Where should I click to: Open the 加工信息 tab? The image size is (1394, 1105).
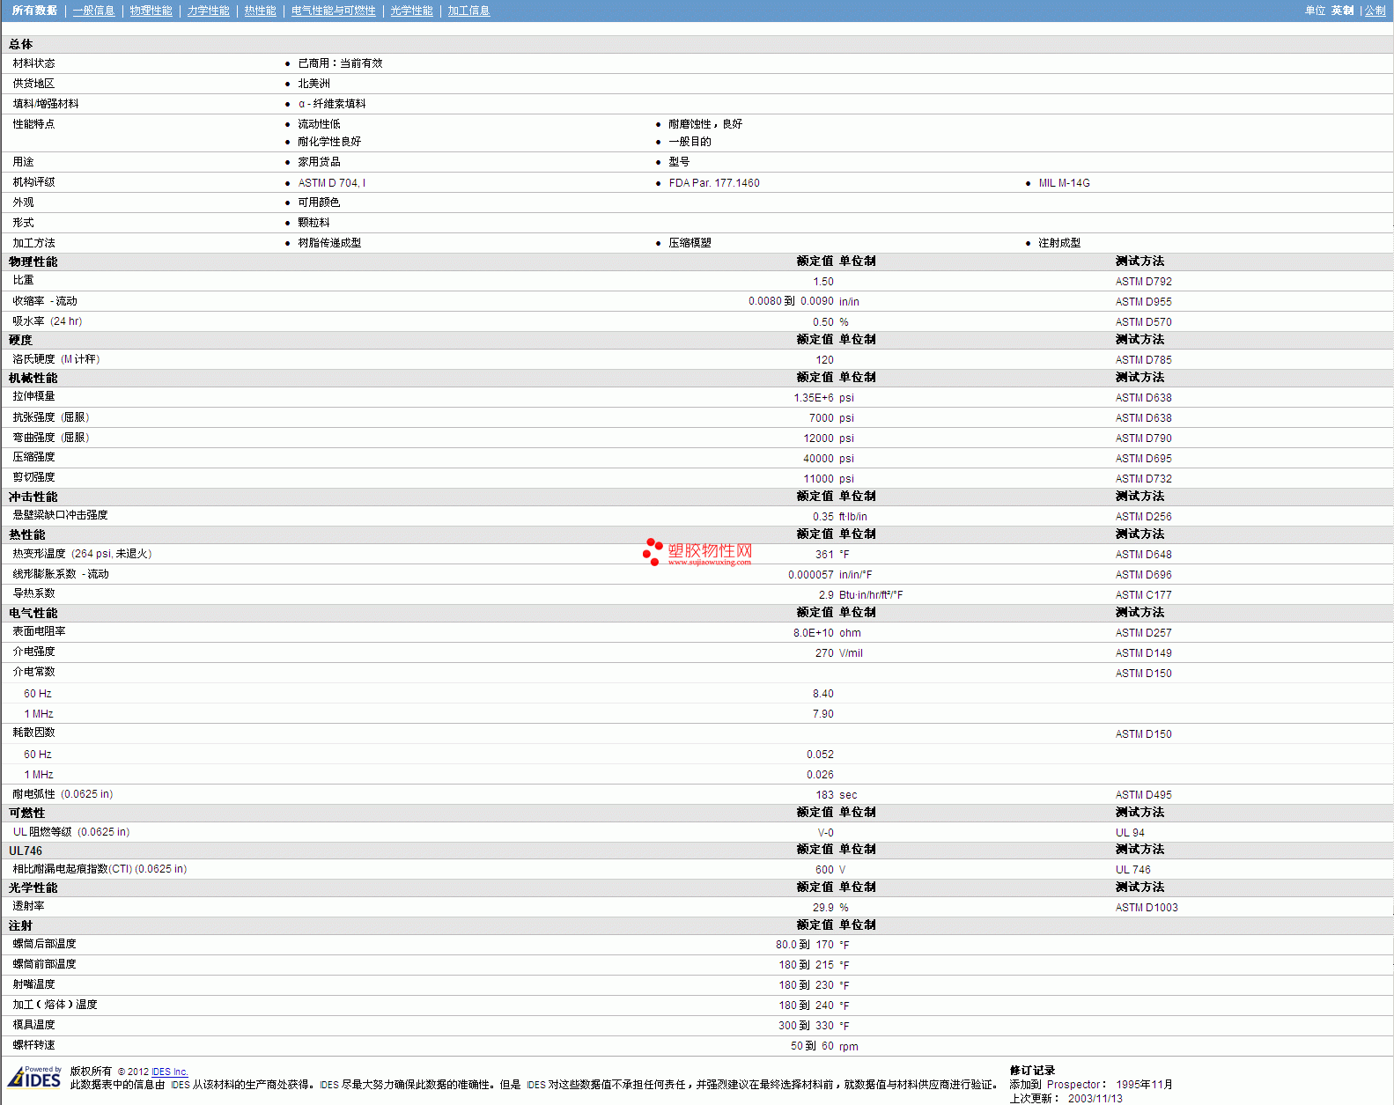pyautogui.click(x=468, y=11)
